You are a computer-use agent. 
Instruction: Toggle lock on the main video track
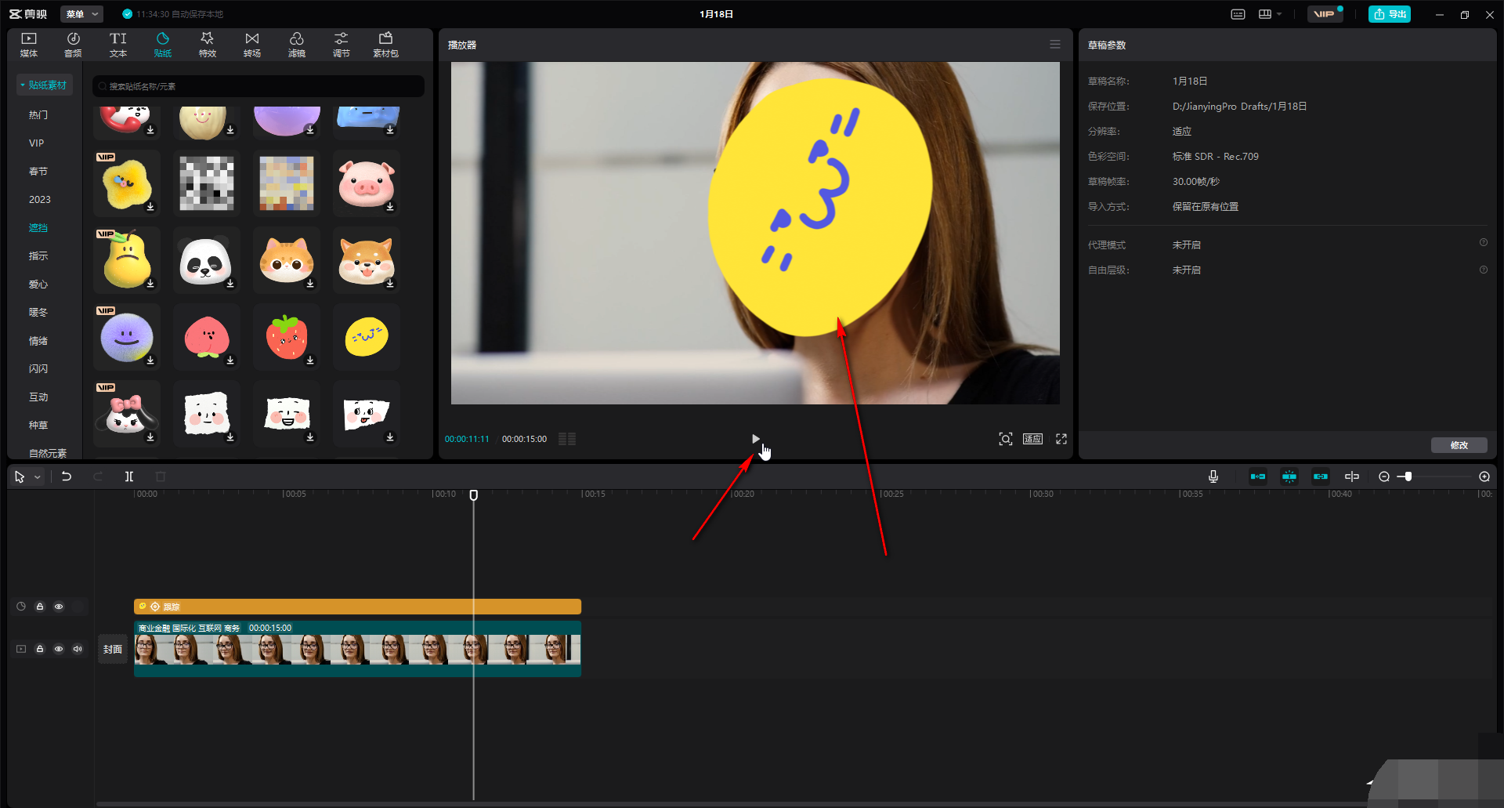pyautogui.click(x=40, y=649)
